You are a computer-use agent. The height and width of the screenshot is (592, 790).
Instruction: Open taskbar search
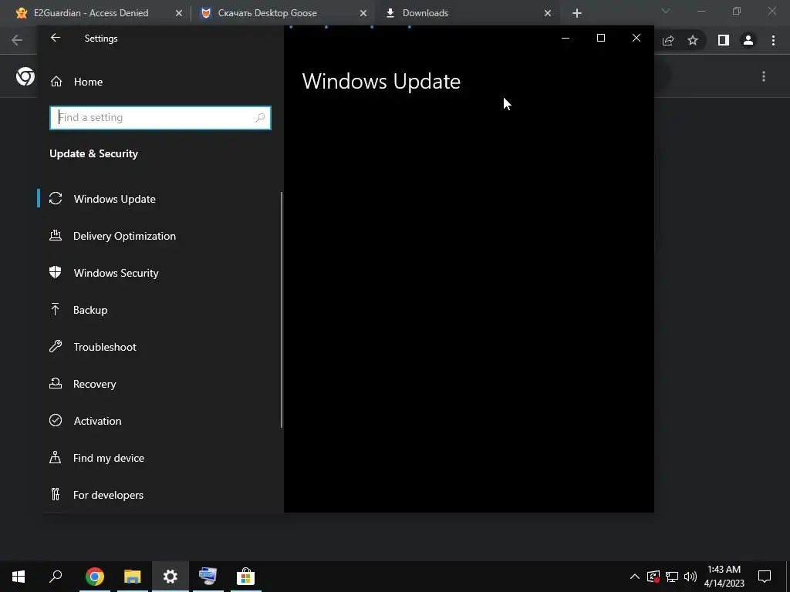pos(56,577)
